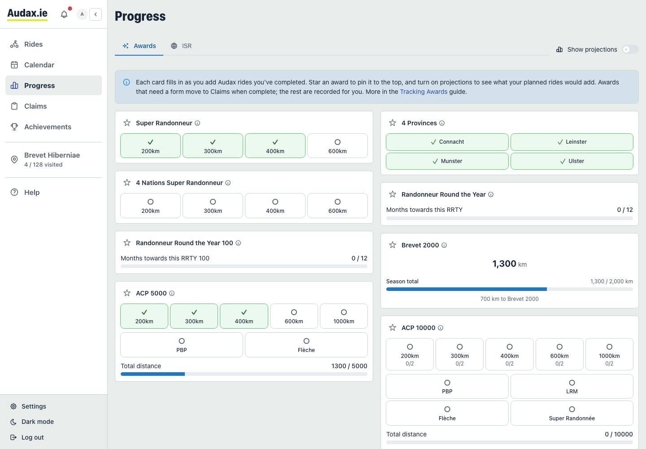
Task: Select the Connacht province tile
Action: point(447,142)
